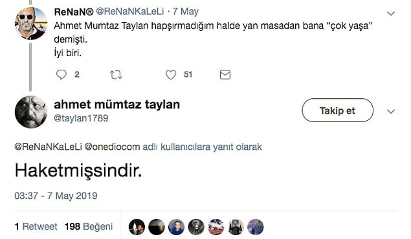Click the retweet arrows icon on ReNaN's tweet

[116, 75]
